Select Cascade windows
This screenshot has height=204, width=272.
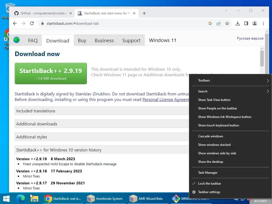pyautogui.click(x=230, y=136)
